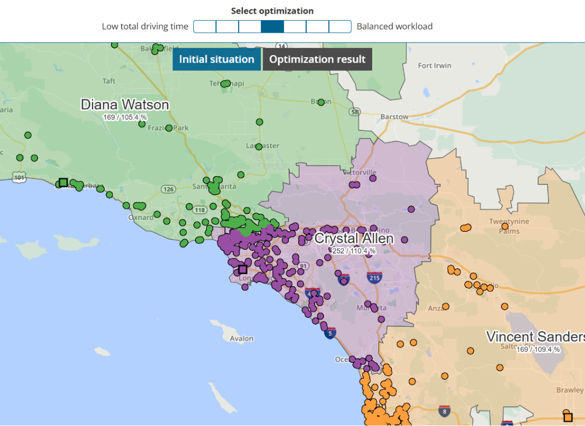585x426 pixels.
Task: Click Vincent Sanders' orange square home marker
Action: 568,417
